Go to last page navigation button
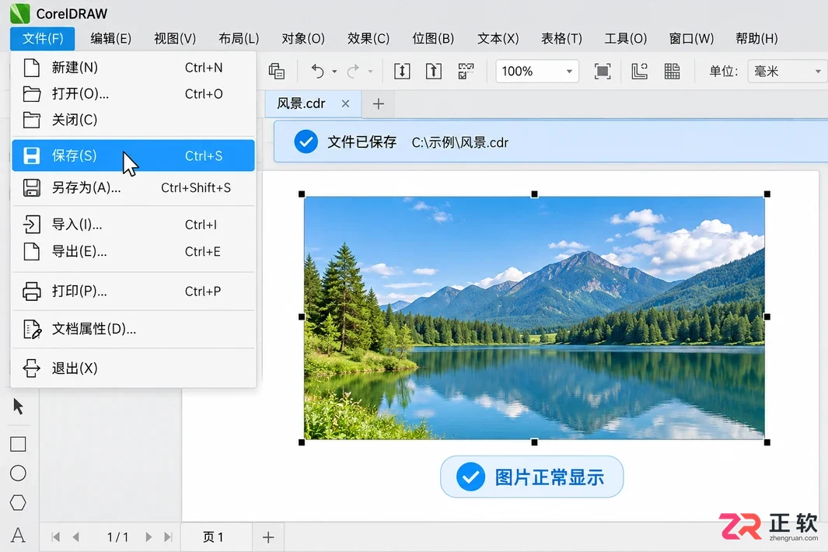This screenshot has height=552, width=828. pyautogui.click(x=169, y=537)
